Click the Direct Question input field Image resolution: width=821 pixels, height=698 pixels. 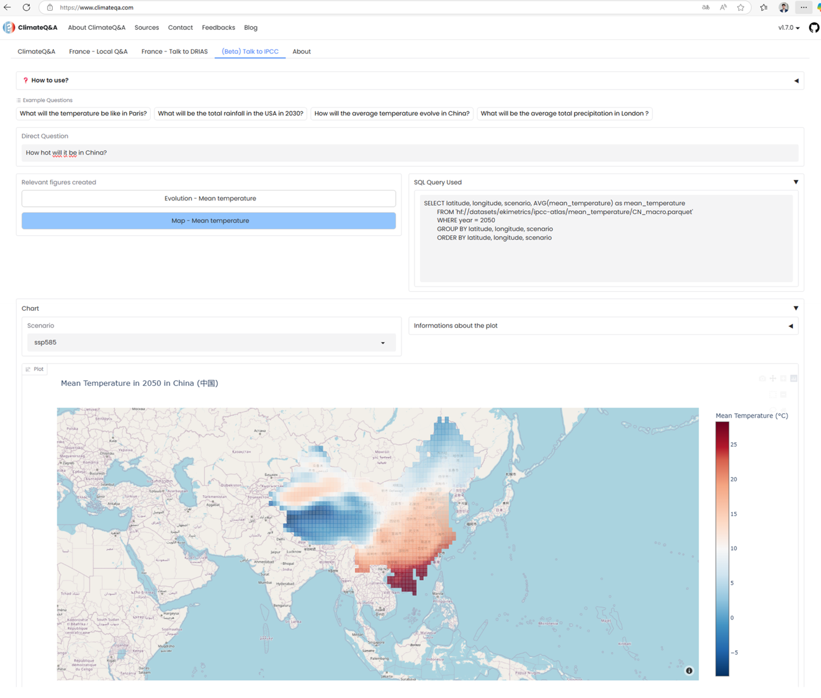[410, 153]
